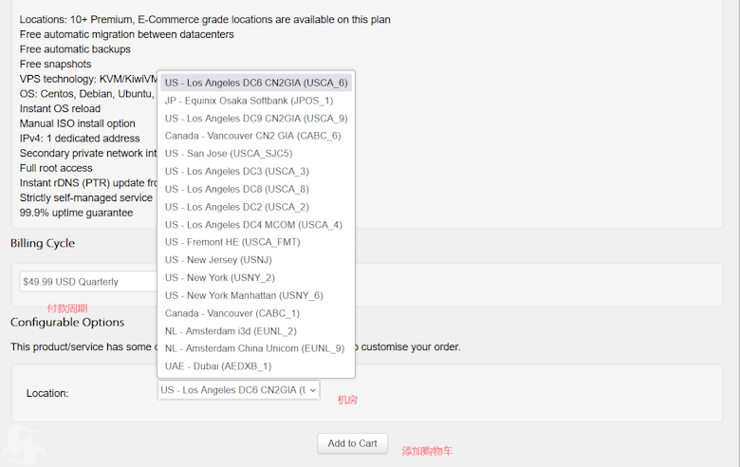Viewport: 740px width, 467px height.
Task: Click the Add to Cart button
Action: click(352, 443)
